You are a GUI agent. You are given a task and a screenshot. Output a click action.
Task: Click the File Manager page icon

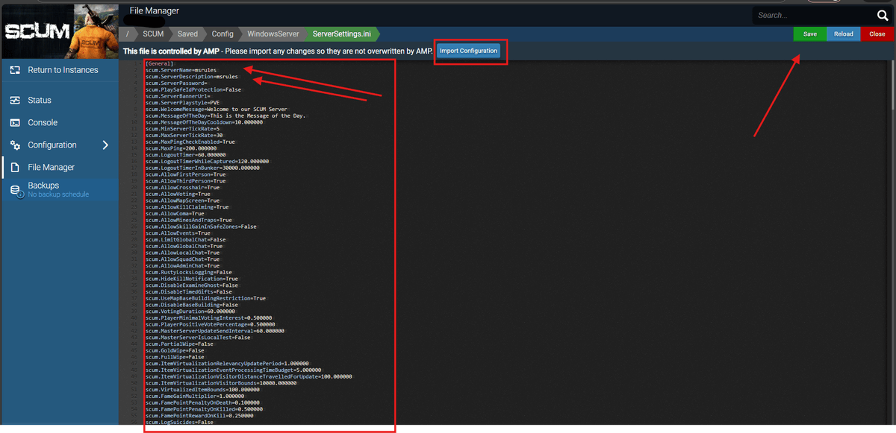(x=15, y=168)
